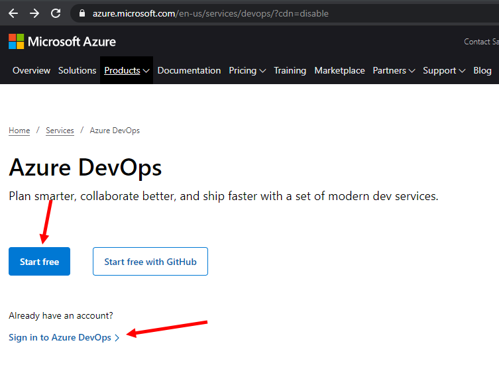Go to Services breadcrumb link
The image size is (499, 373).
60,131
